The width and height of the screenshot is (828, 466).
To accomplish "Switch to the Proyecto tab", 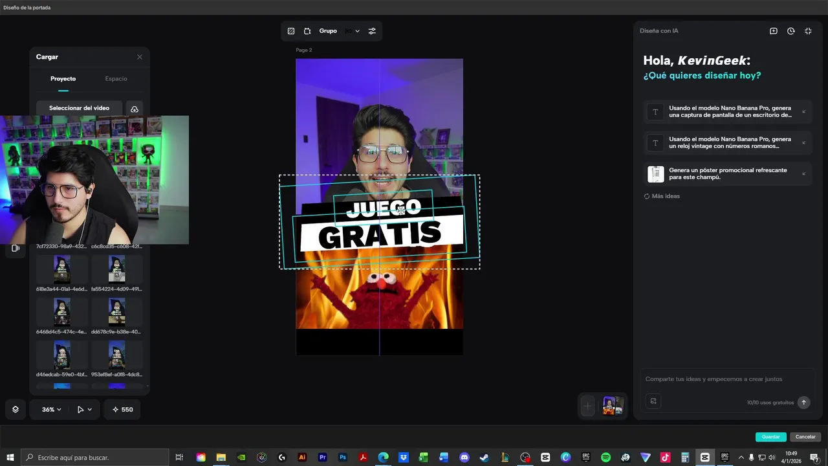I will 63,78.
